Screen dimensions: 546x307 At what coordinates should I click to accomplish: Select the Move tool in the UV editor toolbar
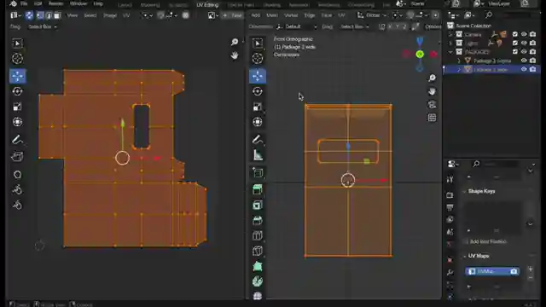[17, 76]
